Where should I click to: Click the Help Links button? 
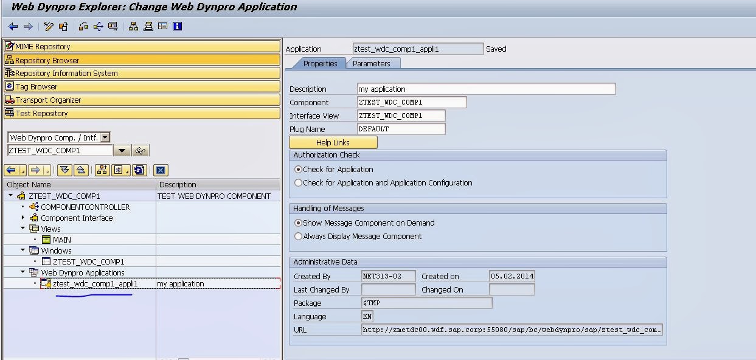click(x=333, y=142)
